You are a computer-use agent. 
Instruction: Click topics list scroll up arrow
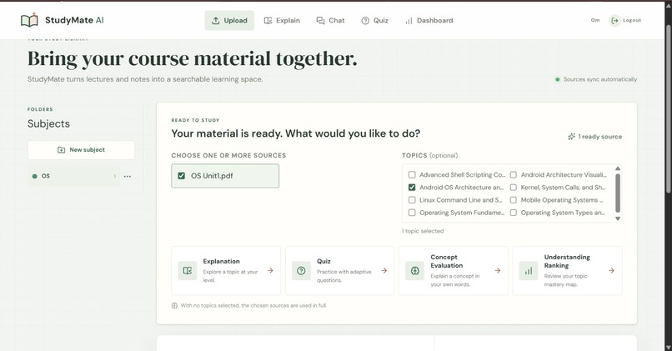click(x=618, y=168)
